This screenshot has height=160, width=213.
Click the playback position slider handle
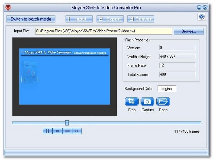point(67,123)
